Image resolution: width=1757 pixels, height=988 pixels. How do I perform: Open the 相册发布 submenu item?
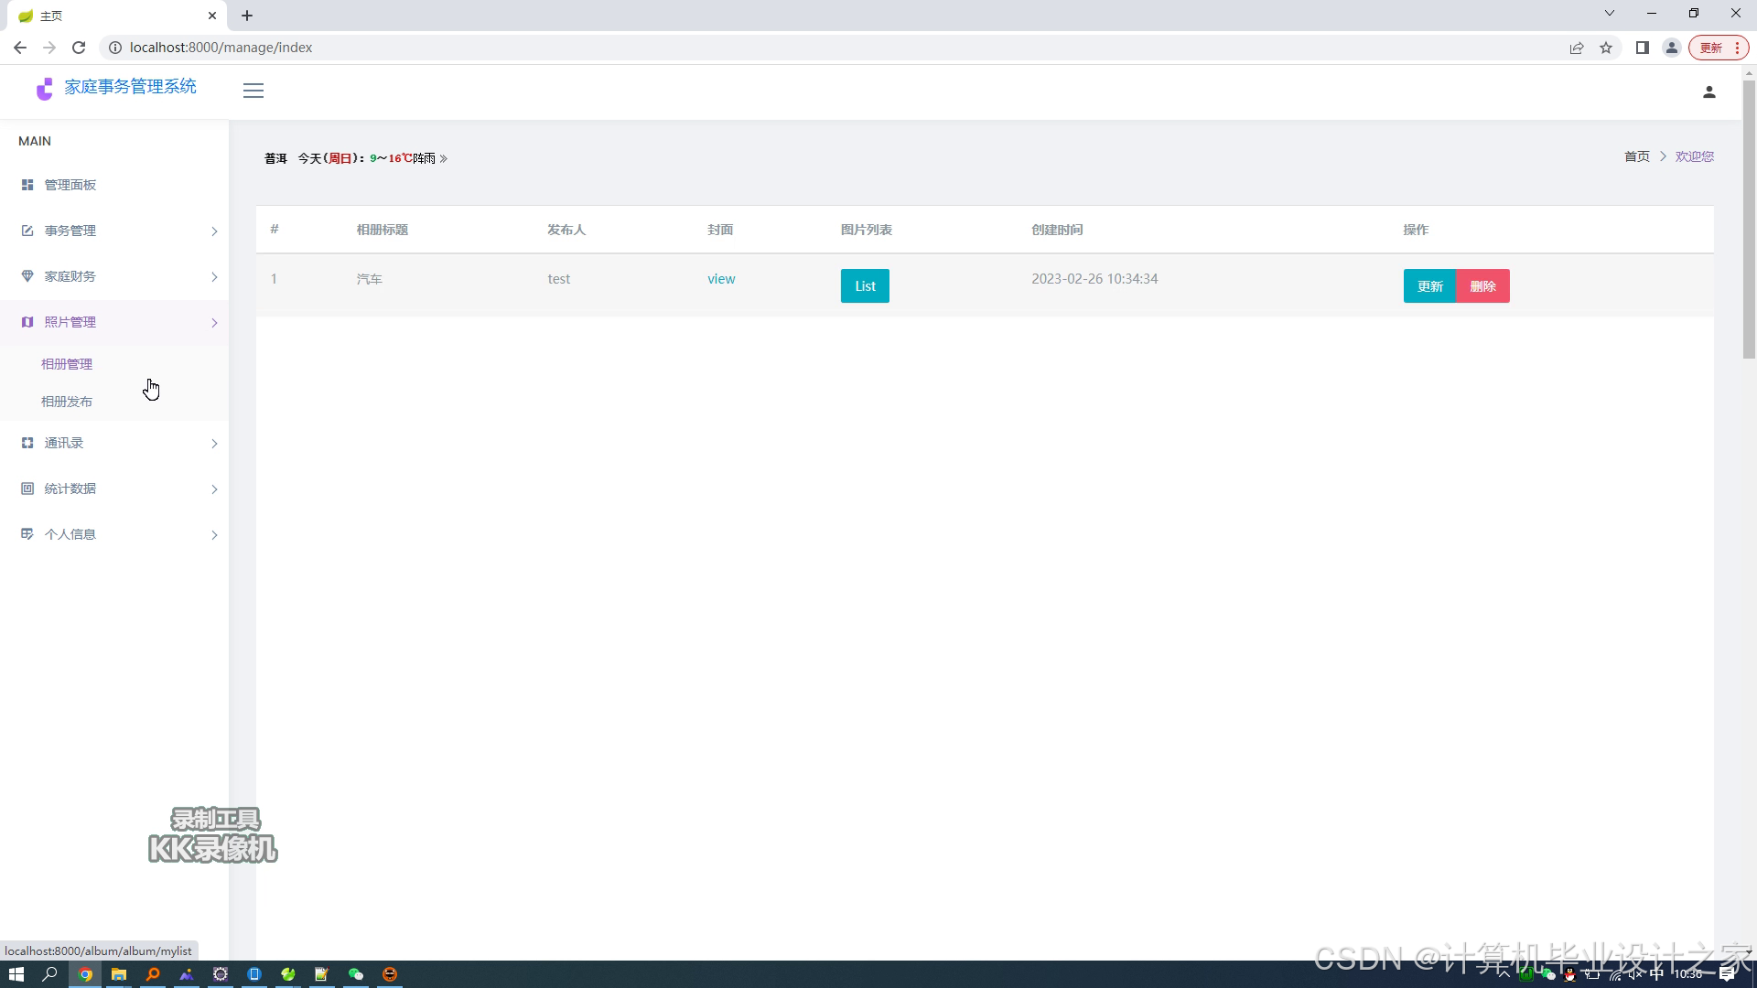(x=67, y=402)
